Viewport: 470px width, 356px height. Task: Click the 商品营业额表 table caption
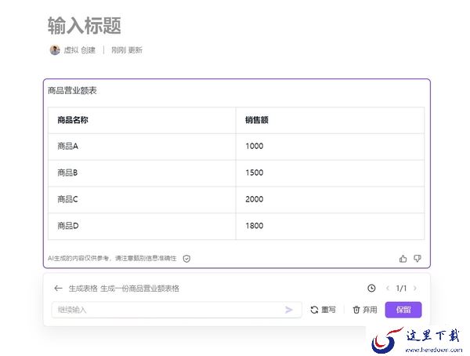click(x=72, y=90)
